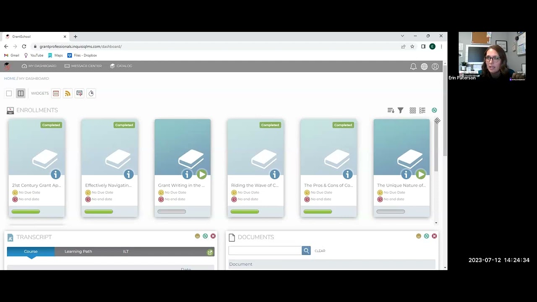The image size is (537, 302).
Task: Clear the documents search
Action: click(x=320, y=251)
